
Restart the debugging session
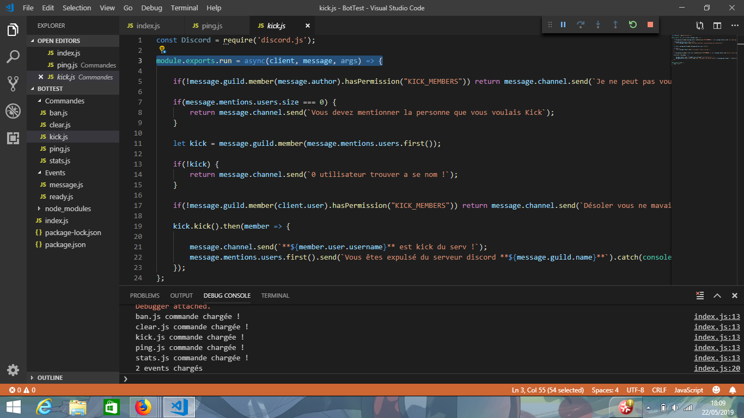633,24
